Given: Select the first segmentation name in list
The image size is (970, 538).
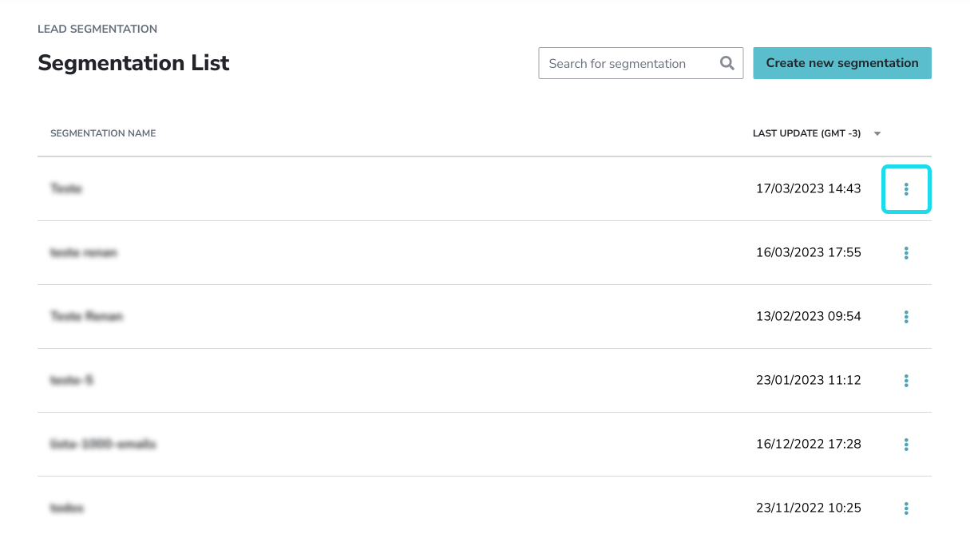Looking at the screenshot, I should coord(66,189).
